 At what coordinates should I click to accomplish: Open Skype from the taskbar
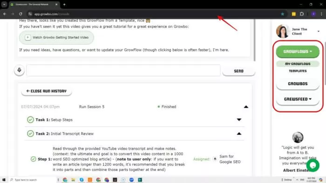point(81,180)
